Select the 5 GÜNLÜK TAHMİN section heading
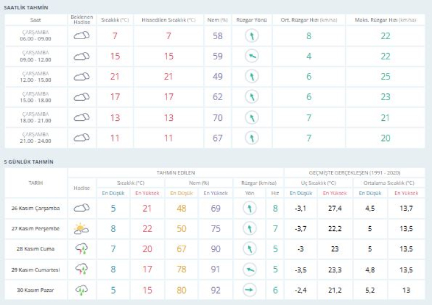 [x=29, y=162]
